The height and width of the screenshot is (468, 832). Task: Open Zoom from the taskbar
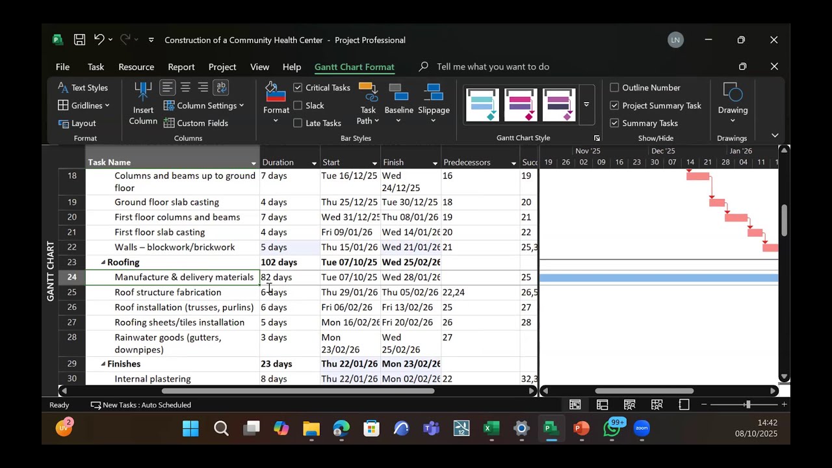[x=642, y=428]
